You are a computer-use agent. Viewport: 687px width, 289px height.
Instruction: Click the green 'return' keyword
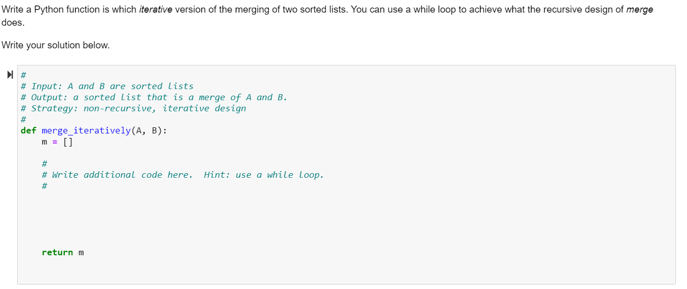coord(58,252)
